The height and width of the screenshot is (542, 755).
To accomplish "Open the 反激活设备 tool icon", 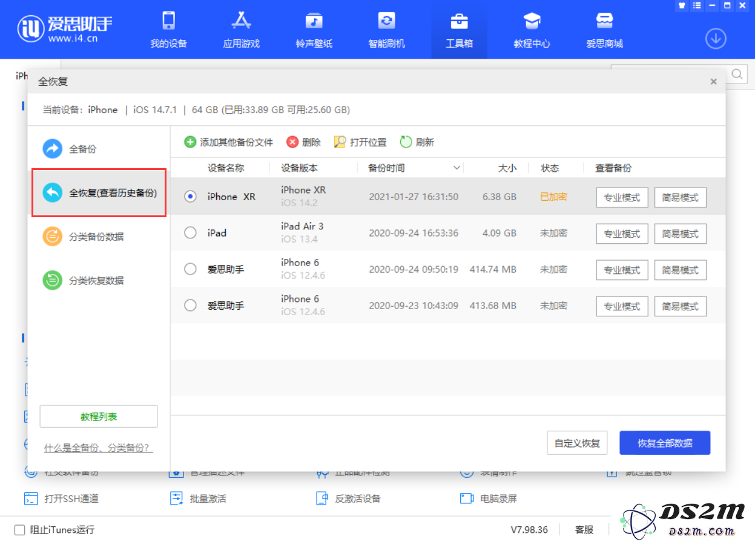I will pos(321,499).
